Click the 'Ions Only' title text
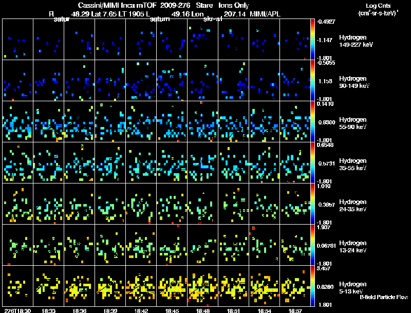Viewport: 411px width, 313px height. 234,6
